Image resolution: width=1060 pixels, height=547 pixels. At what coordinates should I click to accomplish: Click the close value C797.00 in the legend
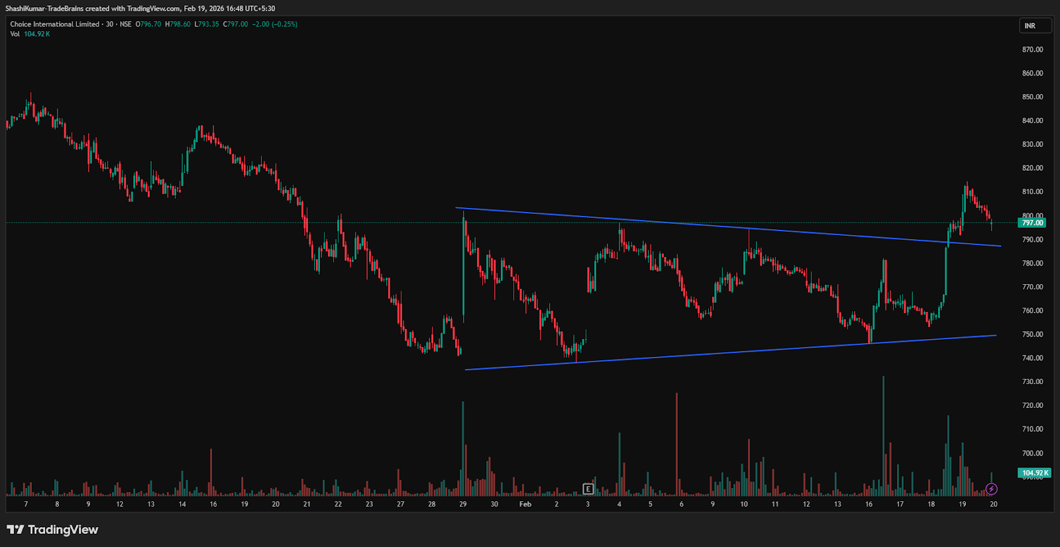(236, 25)
